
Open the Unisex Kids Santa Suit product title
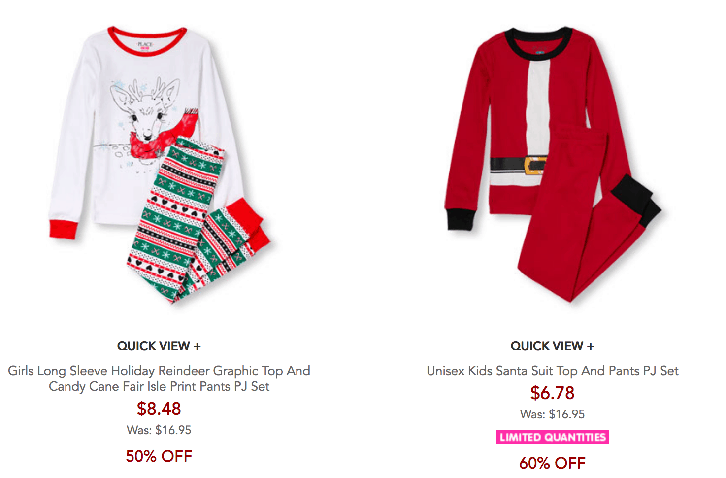pyautogui.click(x=552, y=371)
